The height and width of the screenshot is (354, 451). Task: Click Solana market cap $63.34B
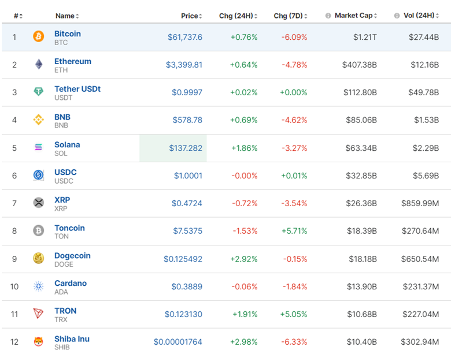point(361,148)
